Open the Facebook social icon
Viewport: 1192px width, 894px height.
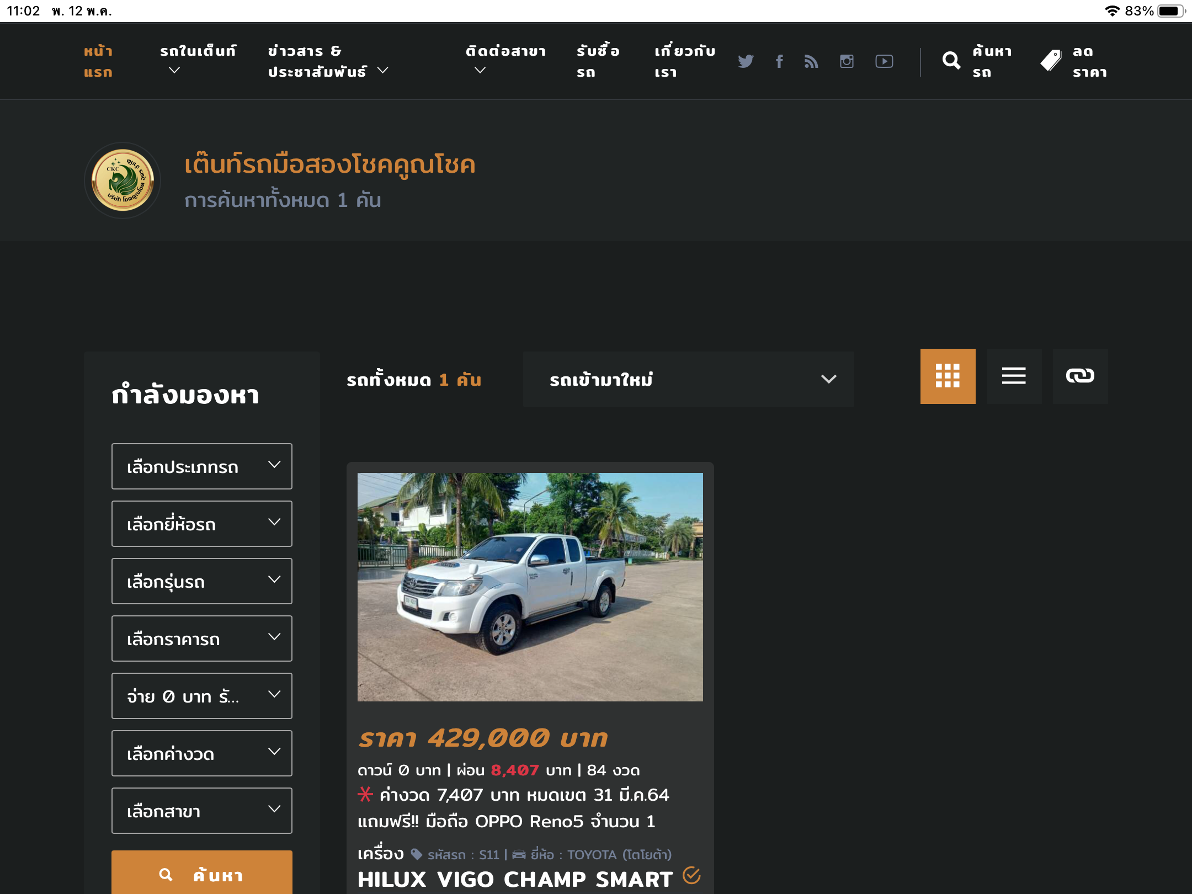(x=779, y=61)
